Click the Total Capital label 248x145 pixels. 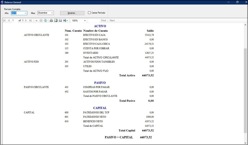(x=127, y=131)
